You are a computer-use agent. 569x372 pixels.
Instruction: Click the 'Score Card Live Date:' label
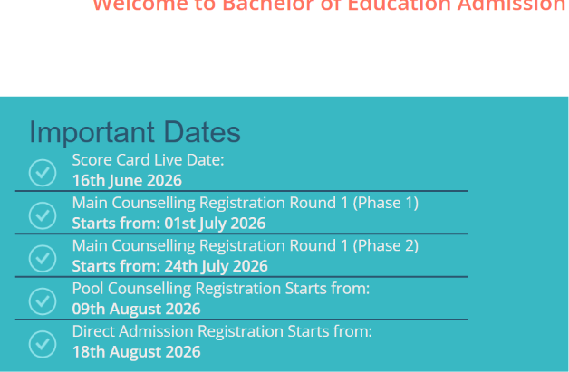coord(148,160)
